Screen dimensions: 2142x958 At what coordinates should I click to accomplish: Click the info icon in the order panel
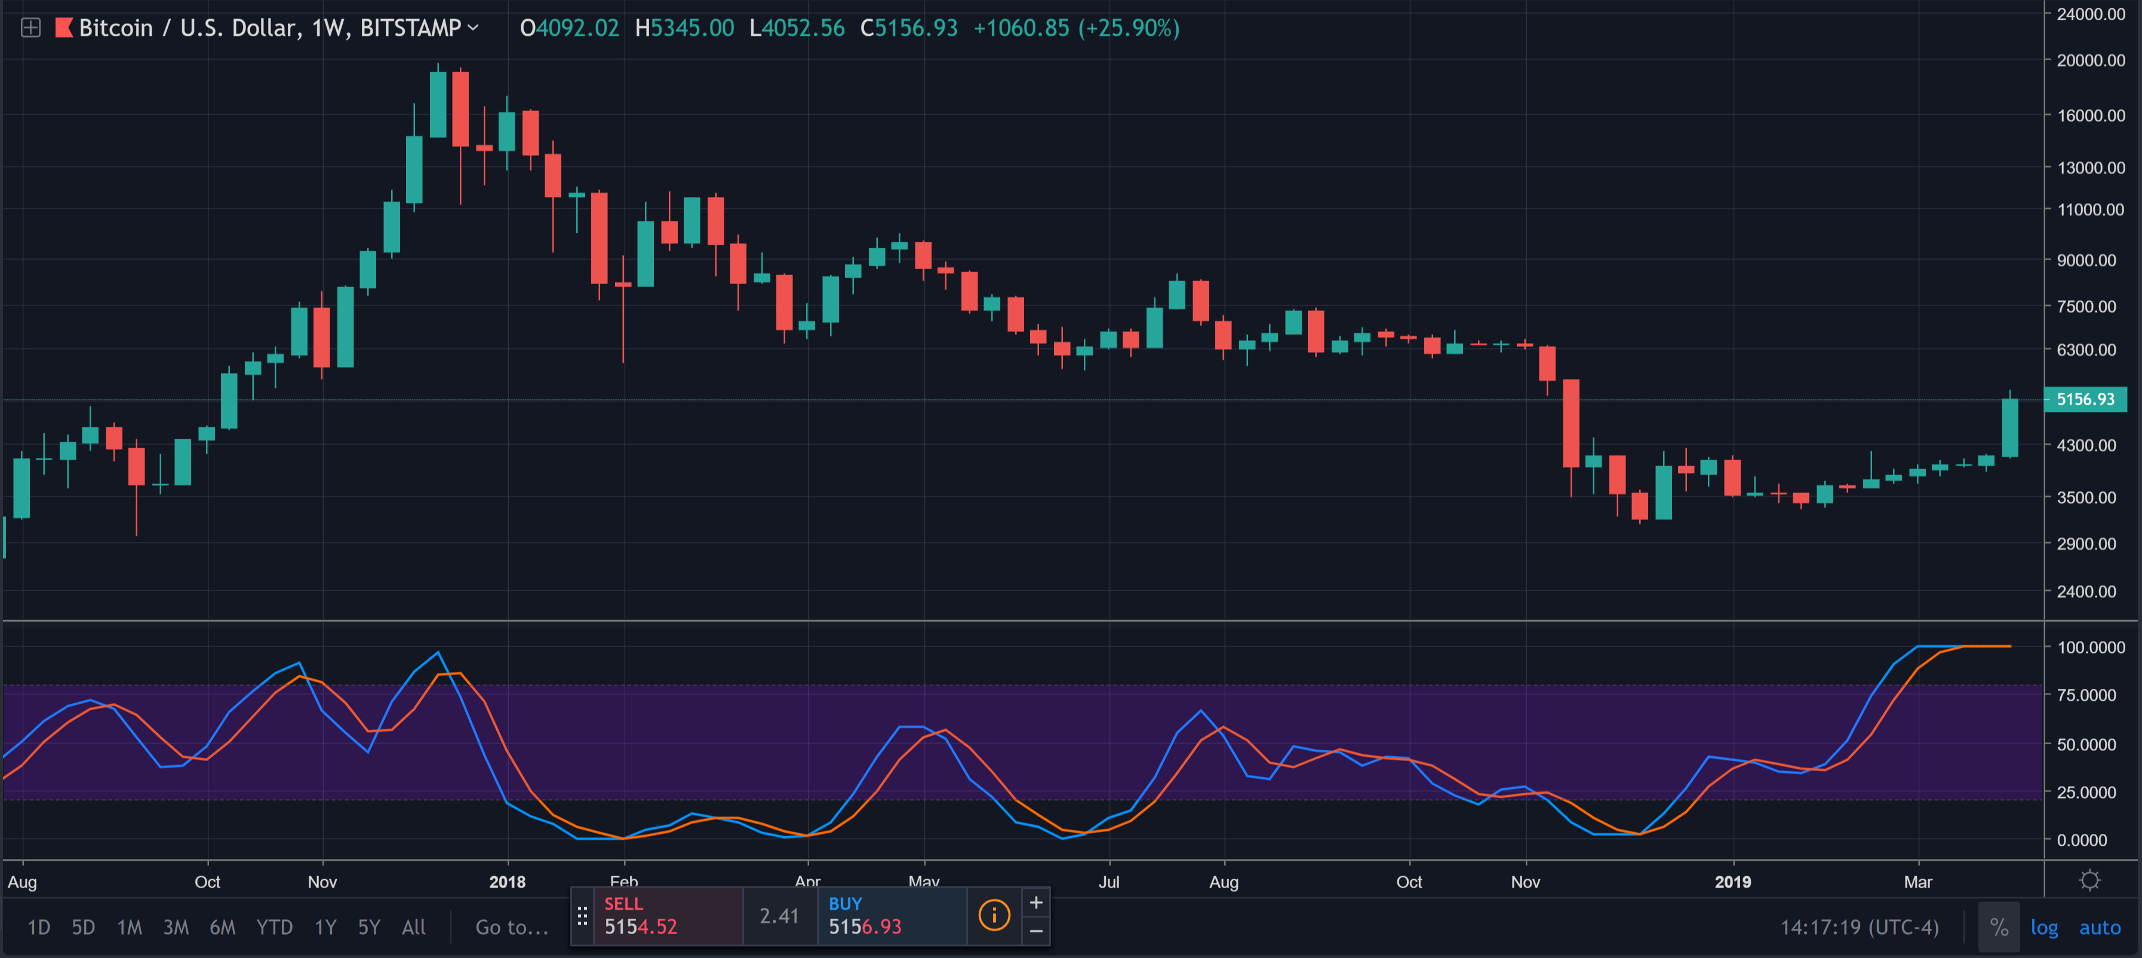(994, 915)
